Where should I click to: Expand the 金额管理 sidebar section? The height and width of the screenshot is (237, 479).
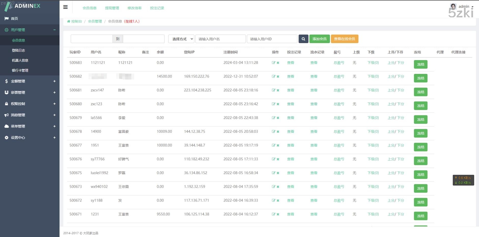[x=30, y=81]
